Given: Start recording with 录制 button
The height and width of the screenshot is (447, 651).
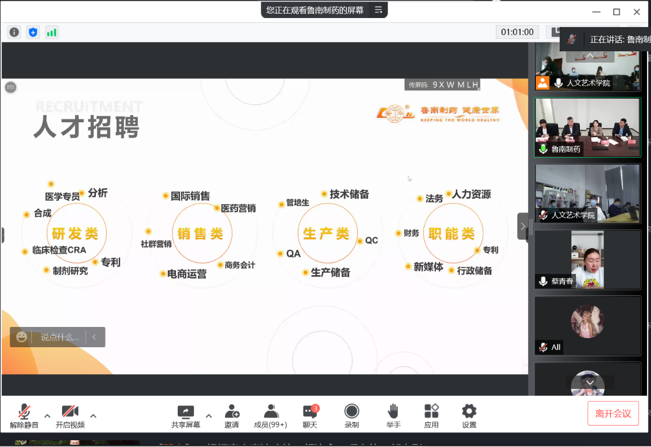Looking at the screenshot, I should click(351, 416).
